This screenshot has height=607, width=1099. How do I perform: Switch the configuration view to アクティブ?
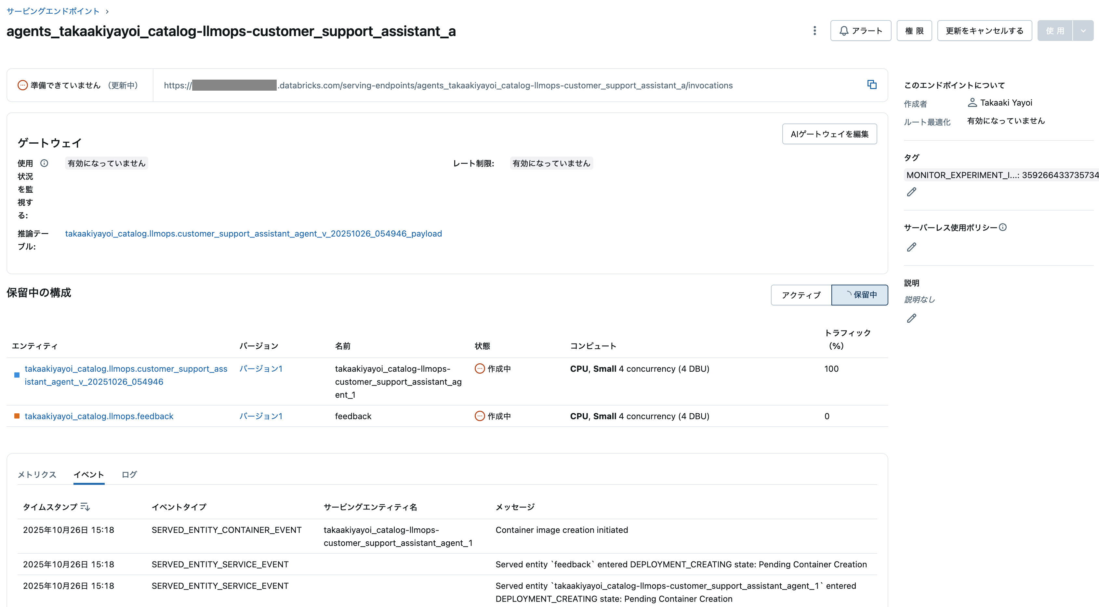point(801,295)
